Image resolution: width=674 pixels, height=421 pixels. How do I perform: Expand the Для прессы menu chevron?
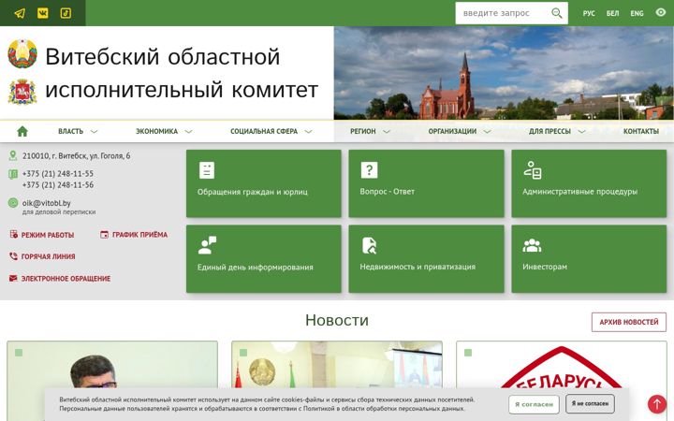point(581,132)
